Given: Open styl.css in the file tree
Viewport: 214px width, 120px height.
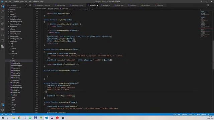Looking at the screenshot, I should [15, 95].
